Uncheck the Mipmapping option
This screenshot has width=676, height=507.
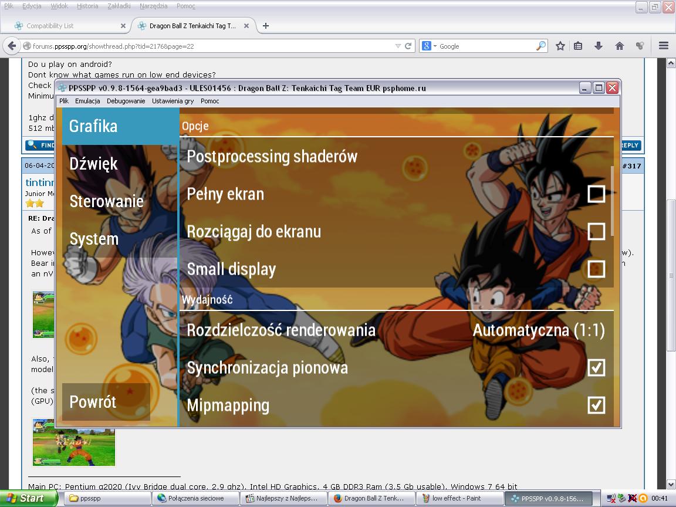(596, 405)
